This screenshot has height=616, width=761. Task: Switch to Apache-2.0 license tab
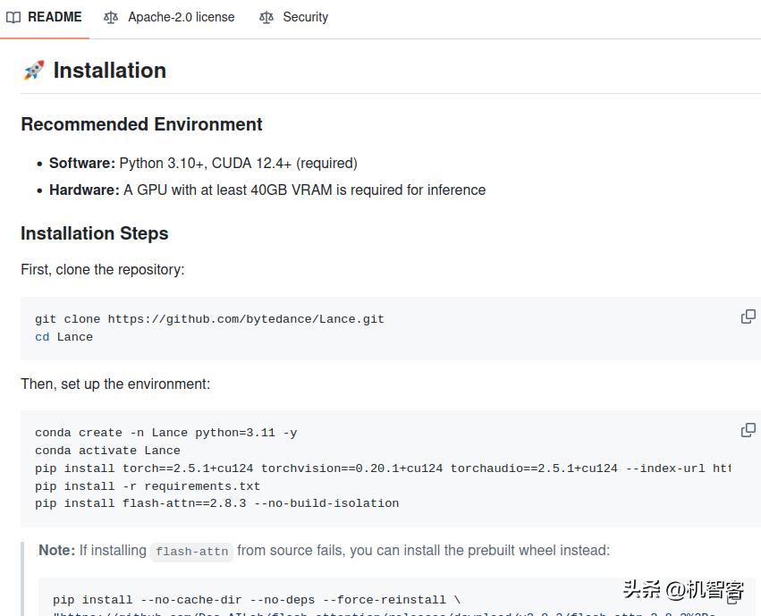point(169,17)
